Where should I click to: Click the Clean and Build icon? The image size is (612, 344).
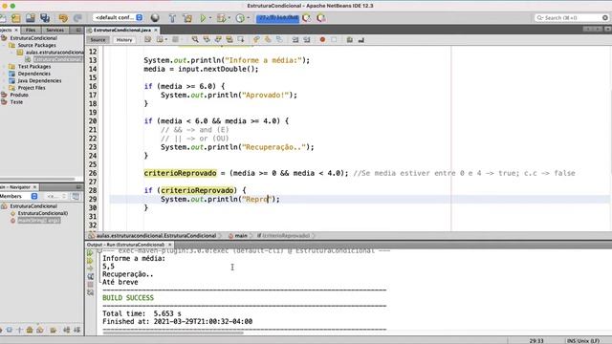click(187, 18)
